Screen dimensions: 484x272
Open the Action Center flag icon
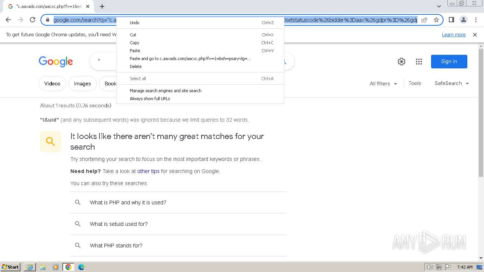[448, 267]
